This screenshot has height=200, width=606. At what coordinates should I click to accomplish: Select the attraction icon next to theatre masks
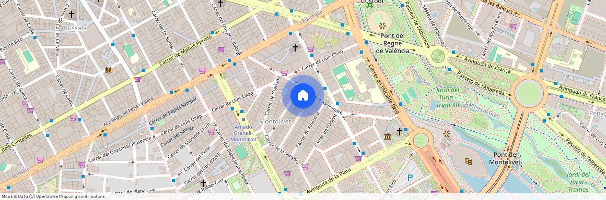click(447, 134)
